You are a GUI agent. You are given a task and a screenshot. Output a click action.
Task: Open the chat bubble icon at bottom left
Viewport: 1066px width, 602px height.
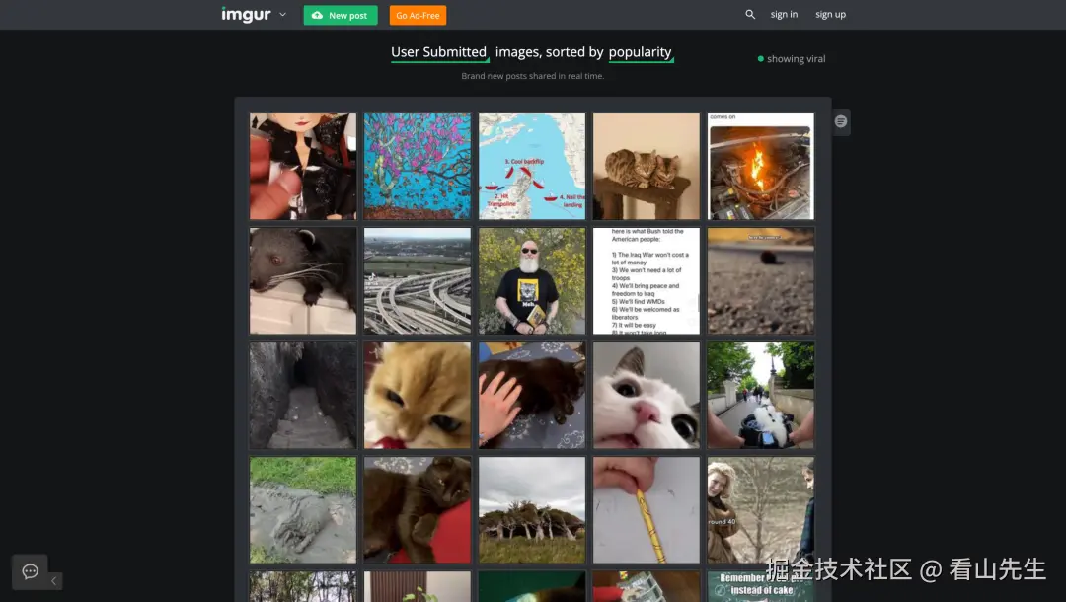click(x=30, y=571)
